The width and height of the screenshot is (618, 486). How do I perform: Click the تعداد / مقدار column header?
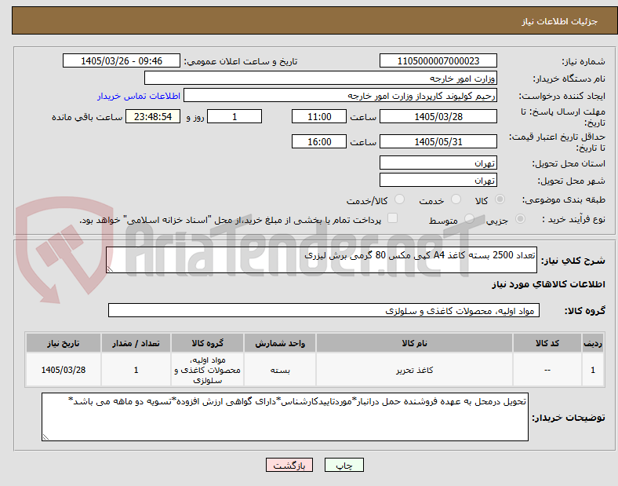click(136, 343)
